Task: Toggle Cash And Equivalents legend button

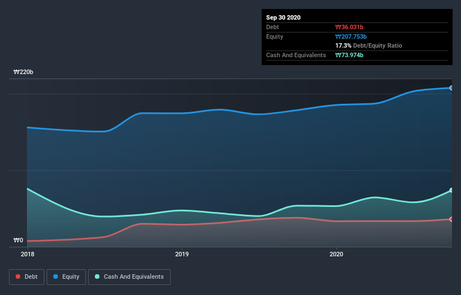Action: tap(129, 277)
